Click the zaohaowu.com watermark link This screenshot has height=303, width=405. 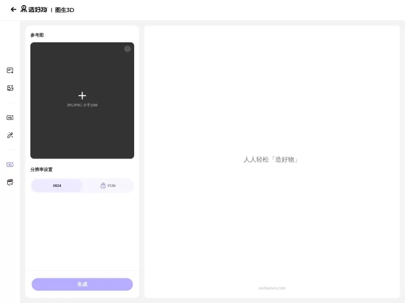tap(272, 288)
